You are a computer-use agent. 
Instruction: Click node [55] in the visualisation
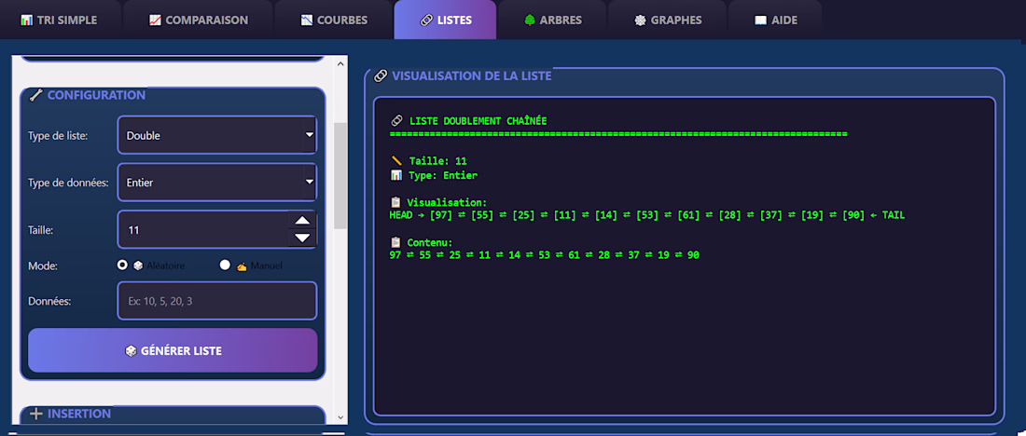pyautogui.click(x=482, y=215)
